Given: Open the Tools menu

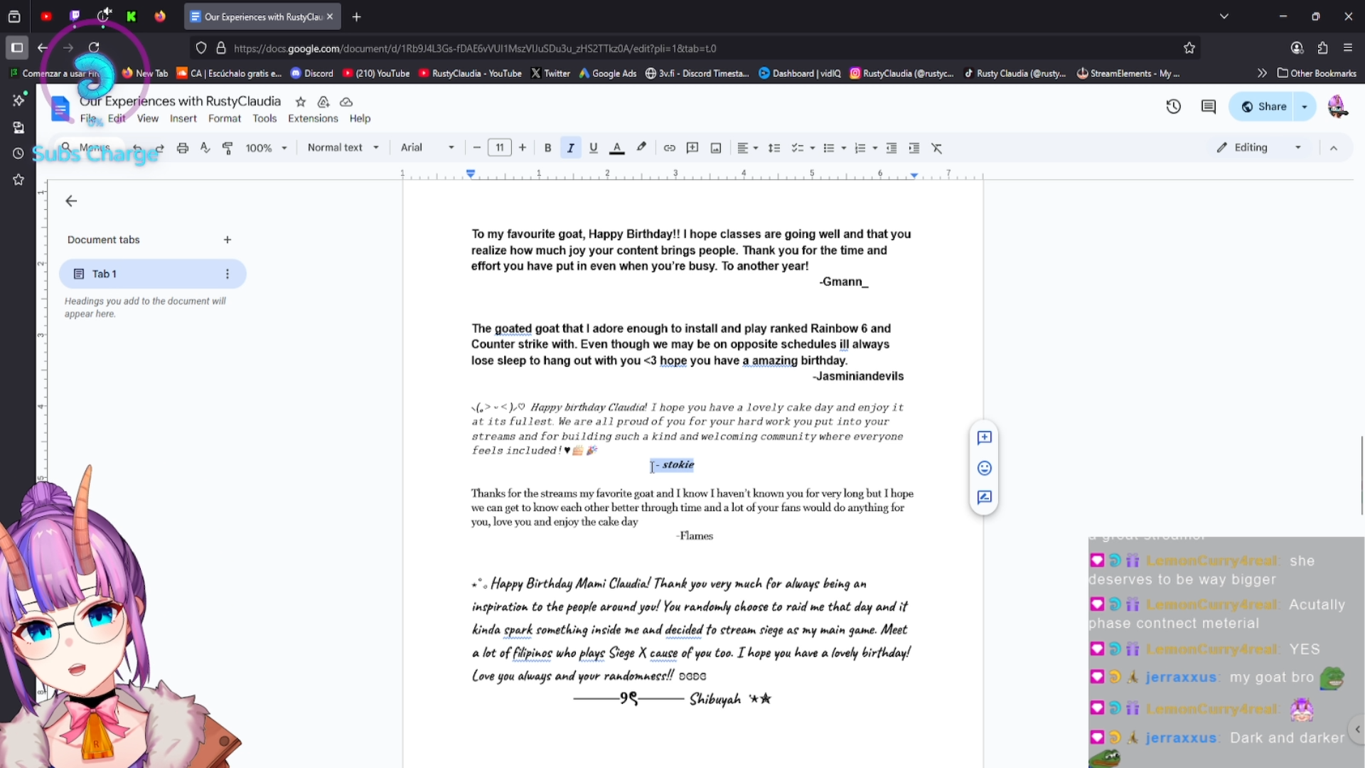Looking at the screenshot, I should (264, 119).
